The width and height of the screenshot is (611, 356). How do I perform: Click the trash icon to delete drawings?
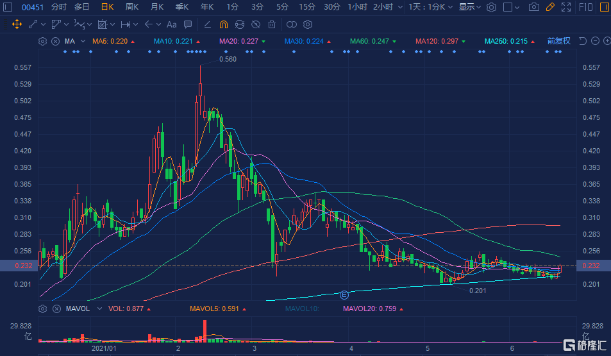coord(272,24)
